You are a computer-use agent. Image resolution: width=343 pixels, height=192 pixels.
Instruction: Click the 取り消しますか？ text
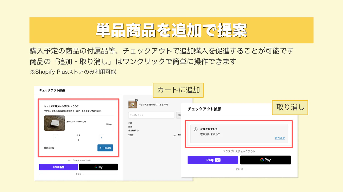click(x=210, y=134)
